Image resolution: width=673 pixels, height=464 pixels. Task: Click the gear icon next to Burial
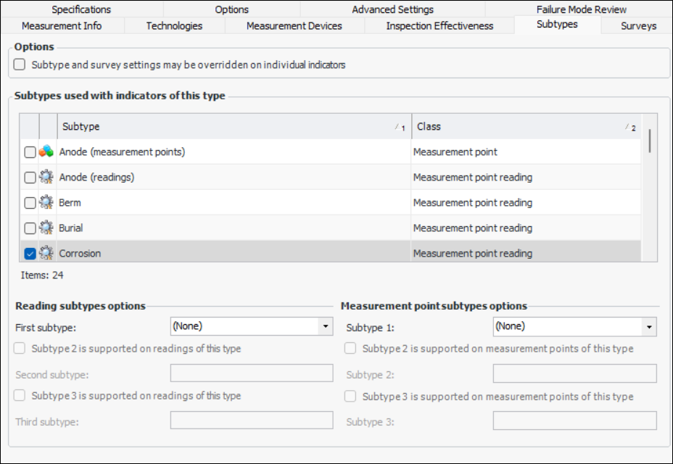point(46,228)
